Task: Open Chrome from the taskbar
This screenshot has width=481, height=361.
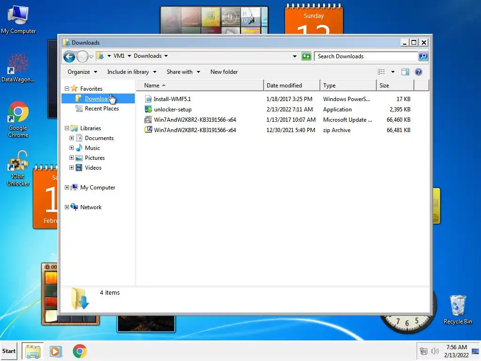Action: click(x=80, y=351)
